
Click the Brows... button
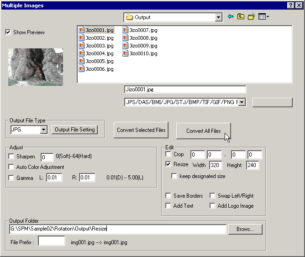coord(245,229)
